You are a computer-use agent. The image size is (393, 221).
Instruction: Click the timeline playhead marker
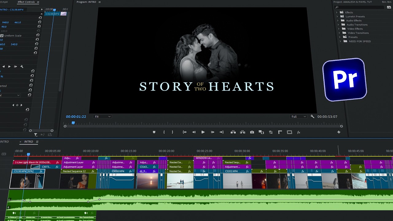(x=28, y=154)
